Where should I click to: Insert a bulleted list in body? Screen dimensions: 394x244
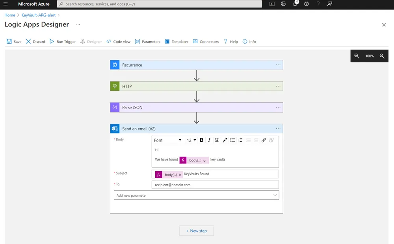[233, 140]
